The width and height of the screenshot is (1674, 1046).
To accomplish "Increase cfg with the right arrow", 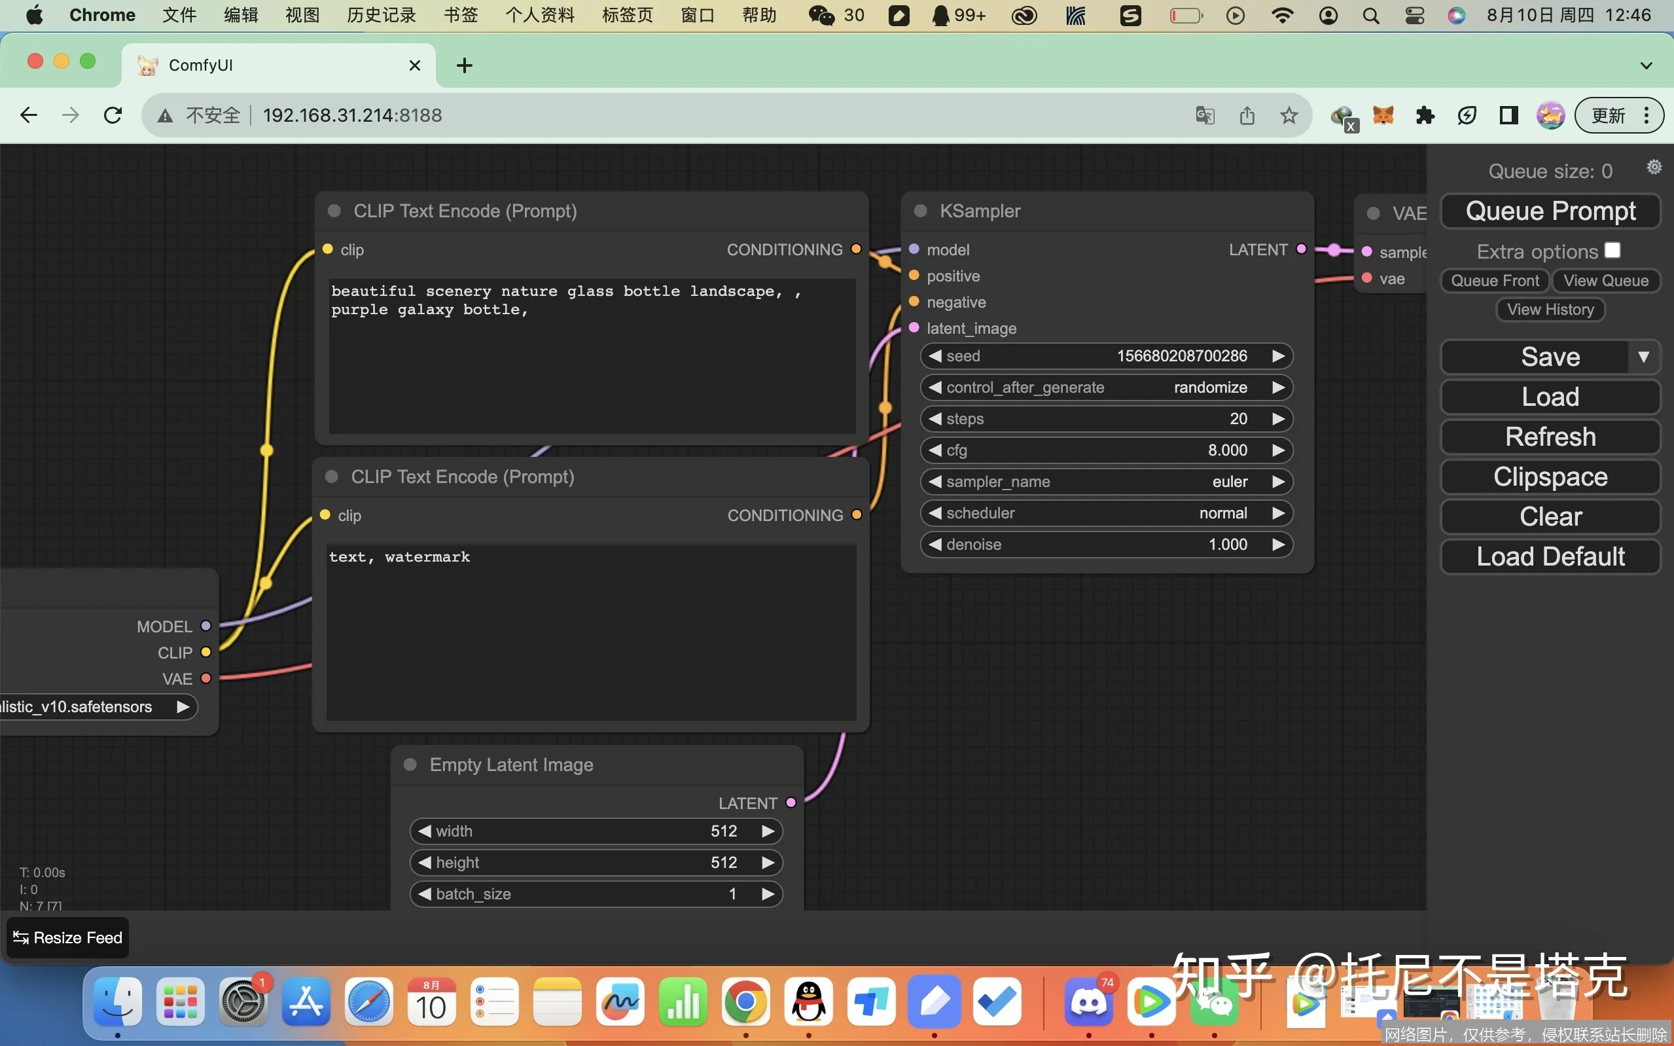I will pos(1278,450).
